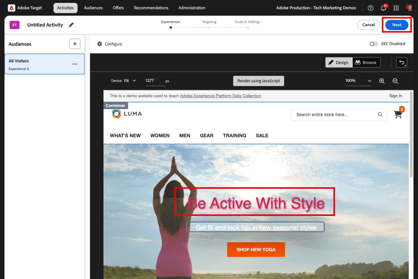Click the Cancel button
418x279 pixels.
(x=368, y=25)
